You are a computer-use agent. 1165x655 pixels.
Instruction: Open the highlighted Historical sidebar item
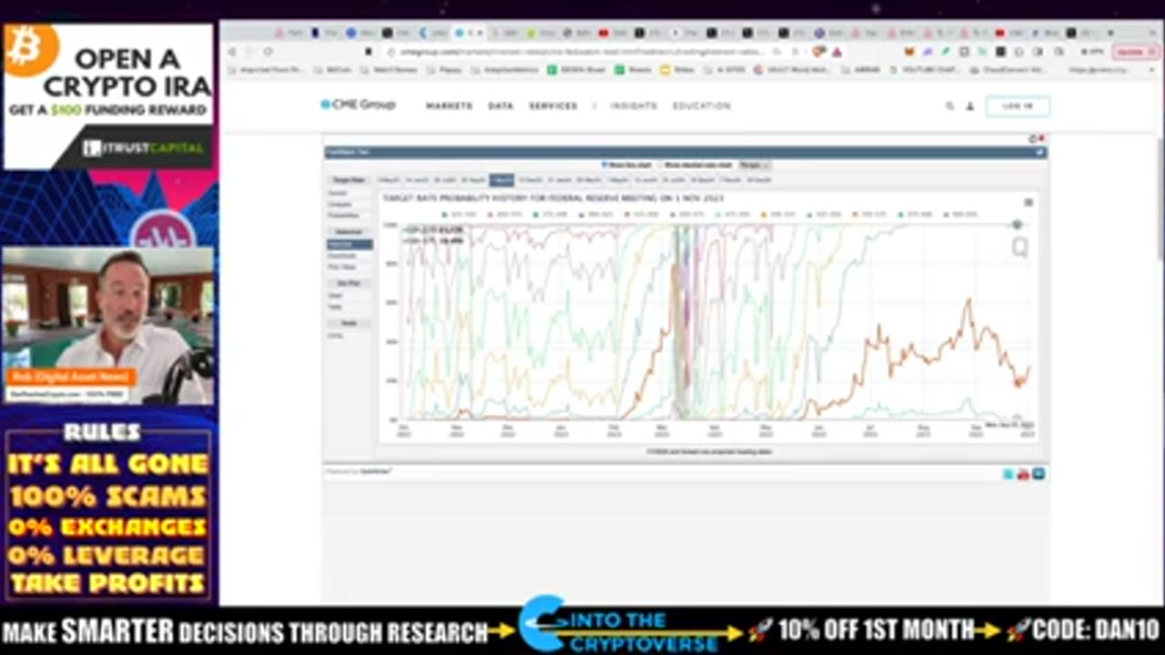tap(349, 244)
